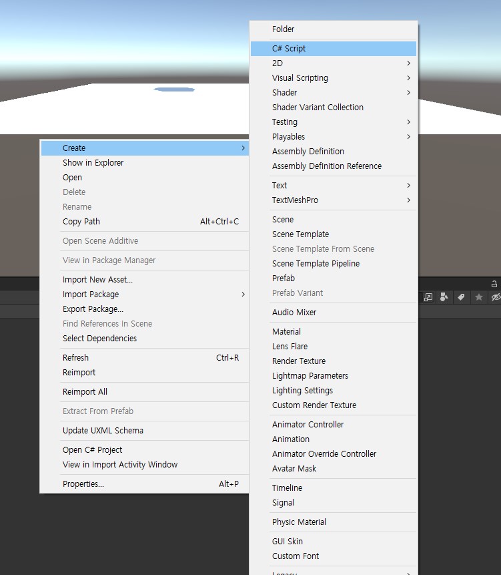Image resolution: width=501 pixels, height=575 pixels.
Task: Click Open in the context menu
Action: (x=145, y=178)
